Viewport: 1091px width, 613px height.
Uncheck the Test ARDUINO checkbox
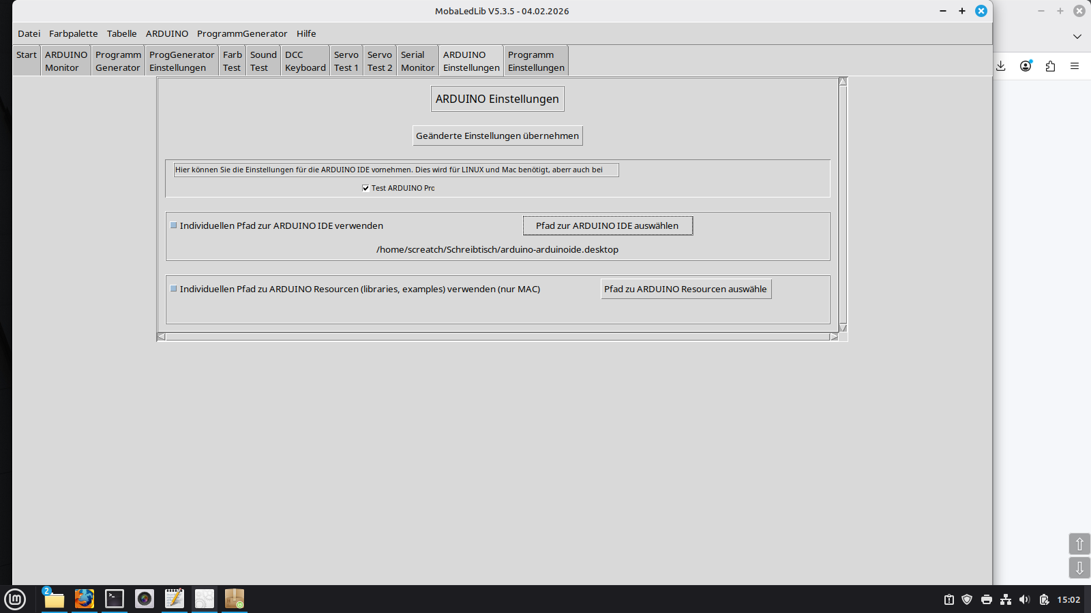tap(365, 189)
